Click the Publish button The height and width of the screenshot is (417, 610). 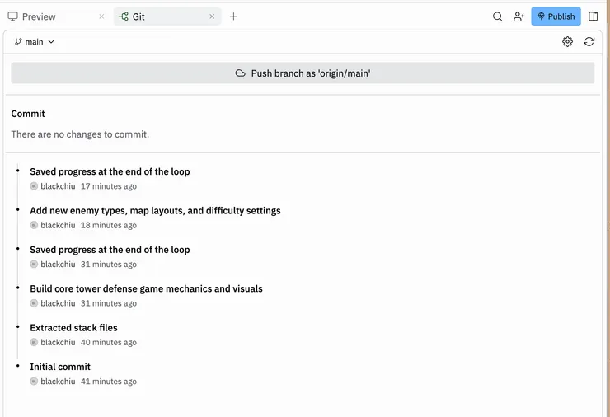pyautogui.click(x=556, y=16)
